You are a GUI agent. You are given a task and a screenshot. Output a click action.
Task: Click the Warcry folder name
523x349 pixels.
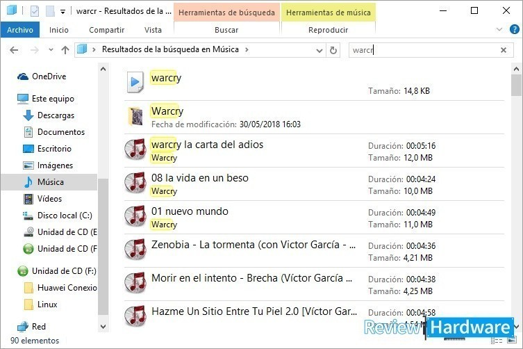coord(167,111)
